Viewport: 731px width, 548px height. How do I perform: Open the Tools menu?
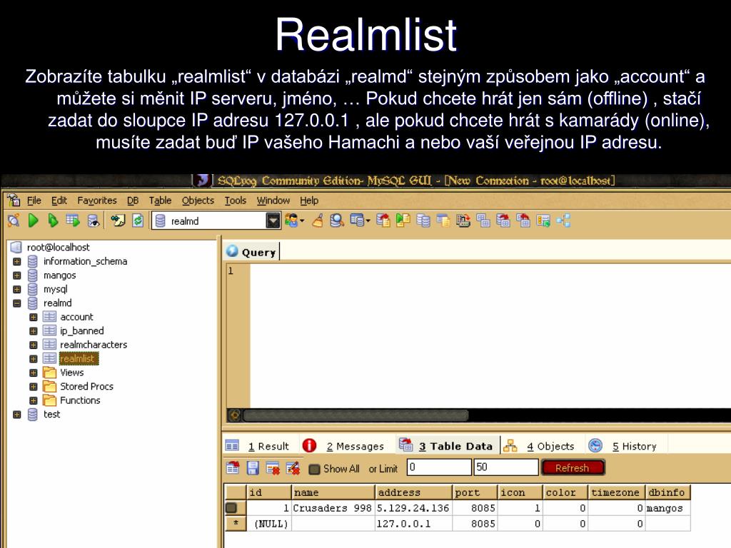click(x=236, y=201)
